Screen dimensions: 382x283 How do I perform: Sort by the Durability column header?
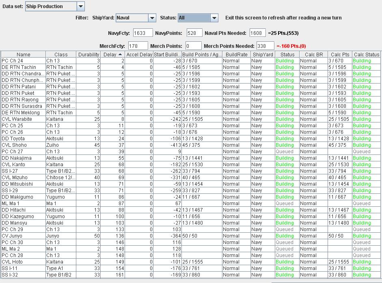coord(88,54)
